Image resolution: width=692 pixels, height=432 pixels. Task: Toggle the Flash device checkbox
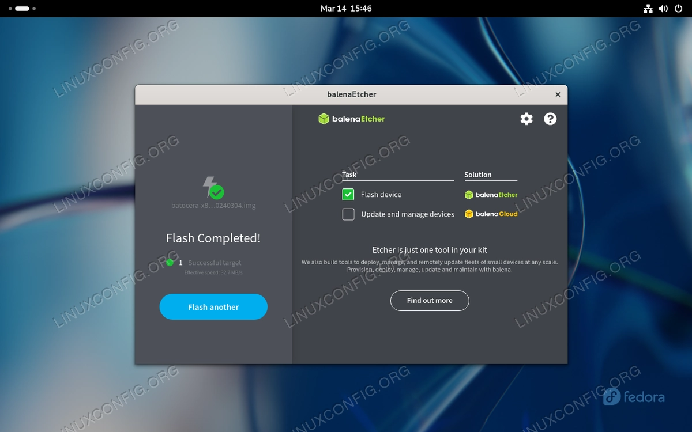pyautogui.click(x=348, y=195)
